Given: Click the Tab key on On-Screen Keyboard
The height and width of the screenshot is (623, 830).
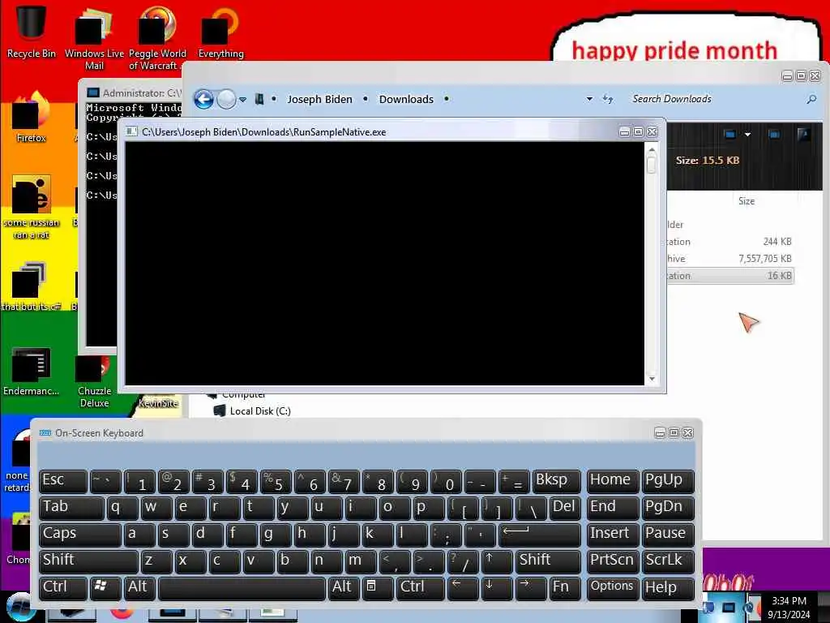Looking at the screenshot, I should click(x=71, y=507).
